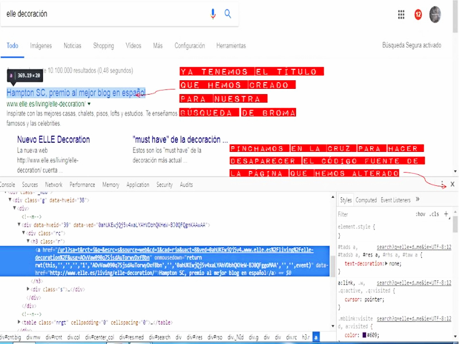459x344 pixels.
Task: Click the Elements panel vertical scrollbar thumb
Action: tap(333, 266)
